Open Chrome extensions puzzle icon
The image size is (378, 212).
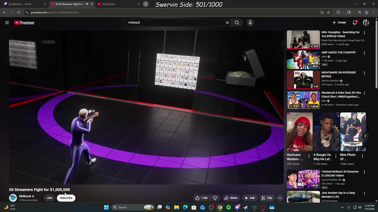(x=338, y=12)
